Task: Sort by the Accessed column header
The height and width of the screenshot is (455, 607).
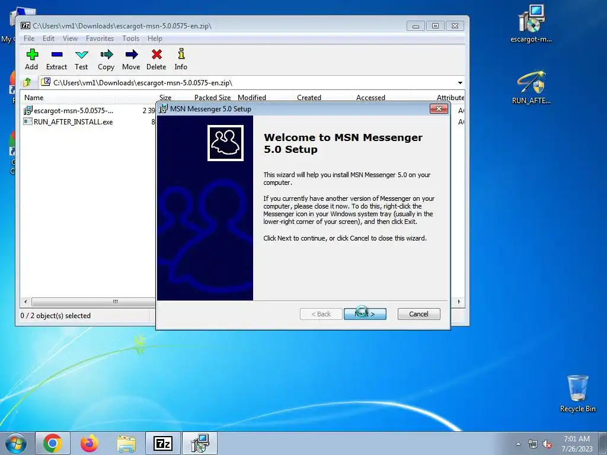Action: point(382,98)
